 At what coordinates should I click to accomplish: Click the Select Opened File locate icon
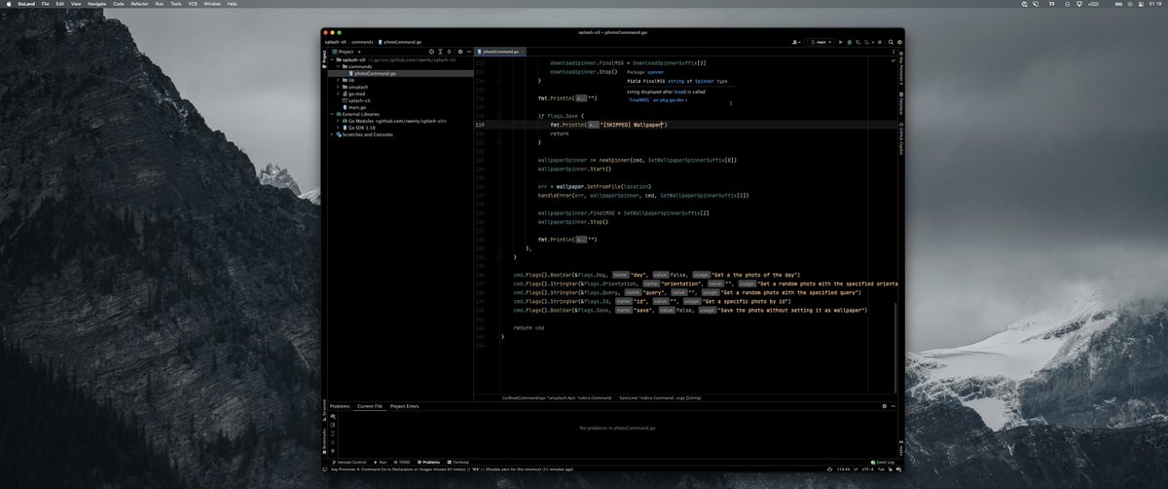coord(431,52)
